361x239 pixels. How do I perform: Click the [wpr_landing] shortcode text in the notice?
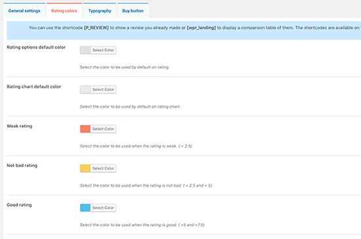[x=202, y=28]
